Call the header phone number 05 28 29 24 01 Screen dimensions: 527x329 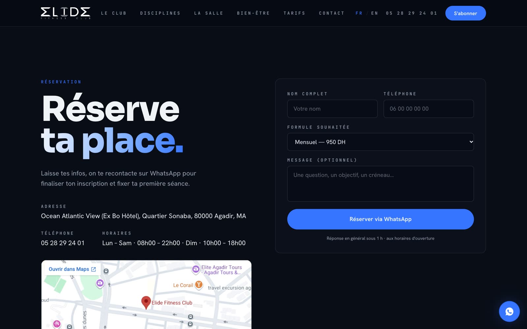pyautogui.click(x=411, y=13)
